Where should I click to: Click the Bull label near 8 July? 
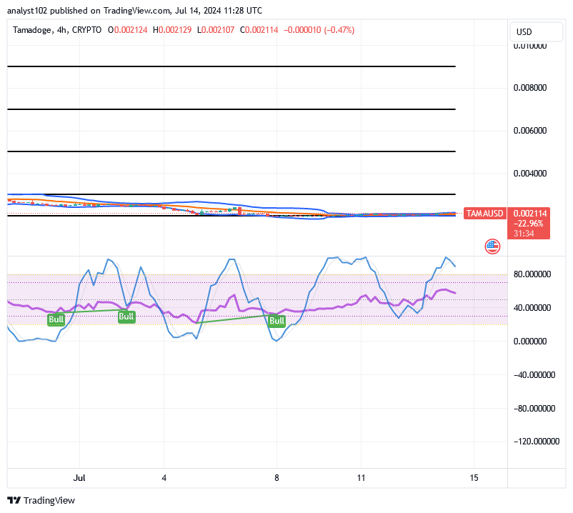pos(276,321)
